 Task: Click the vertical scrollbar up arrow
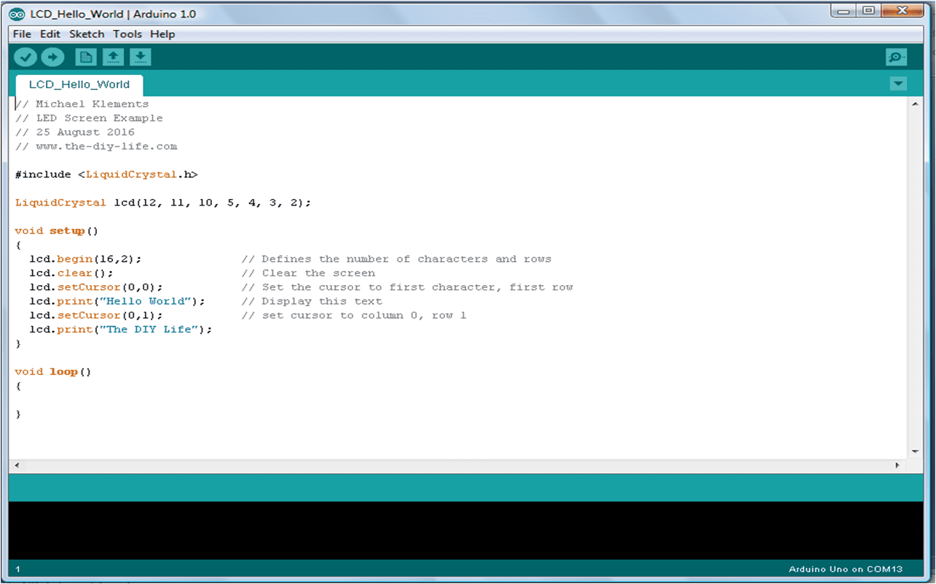(916, 105)
